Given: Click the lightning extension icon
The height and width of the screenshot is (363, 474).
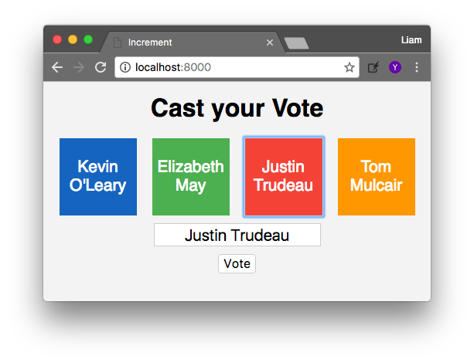Looking at the screenshot, I should [373, 67].
